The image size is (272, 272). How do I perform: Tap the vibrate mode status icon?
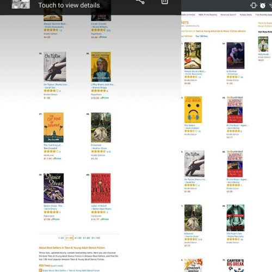pyautogui.click(x=254, y=5)
